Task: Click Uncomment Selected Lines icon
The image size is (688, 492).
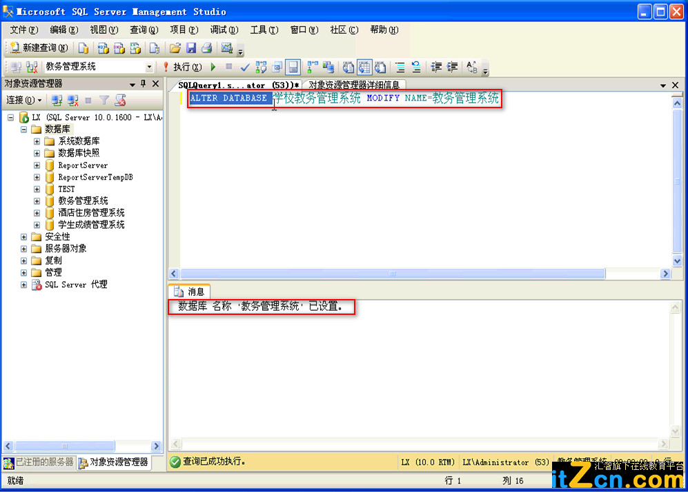Action: [x=416, y=67]
